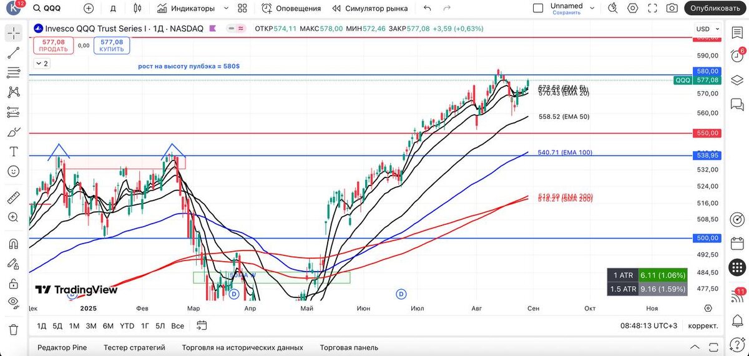749x356 pixels.
Task: Open the chats speech bubble icon
Action: coord(737,104)
